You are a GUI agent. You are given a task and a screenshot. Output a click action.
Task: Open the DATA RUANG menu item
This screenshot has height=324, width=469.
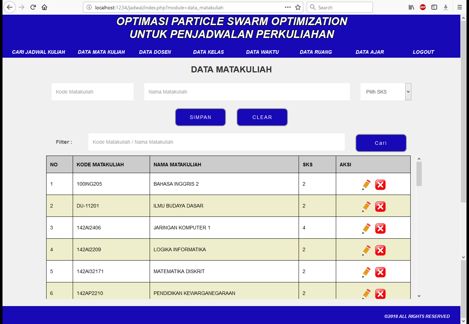(316, 52)
